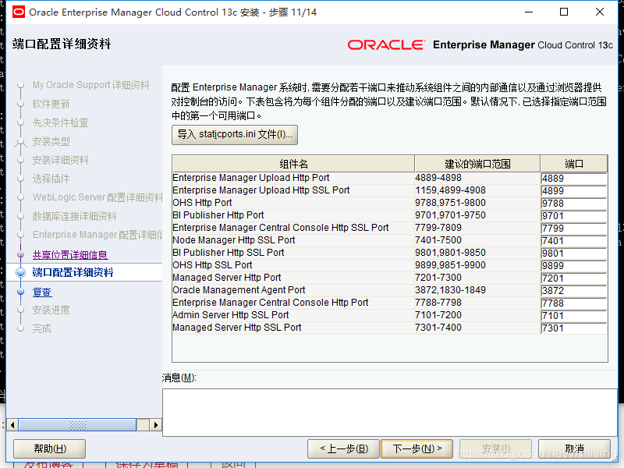Edit Oracle Management Agent Port field 3872
This screenshot has height=468, width=624.
(x=574, y=290)
